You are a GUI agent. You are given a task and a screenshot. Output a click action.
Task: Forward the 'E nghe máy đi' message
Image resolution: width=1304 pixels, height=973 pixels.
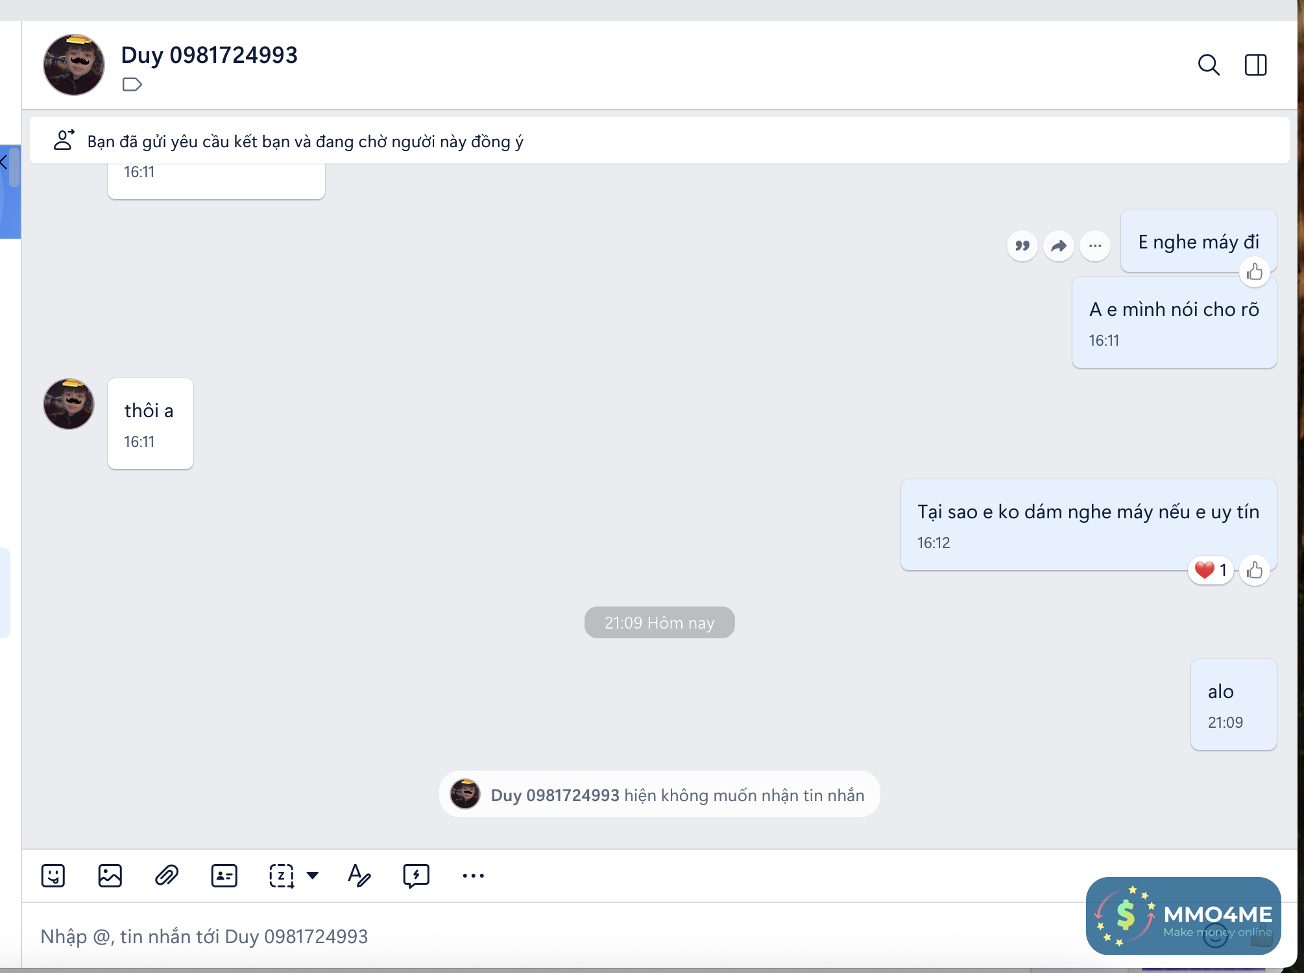[x=1059, y=246]
